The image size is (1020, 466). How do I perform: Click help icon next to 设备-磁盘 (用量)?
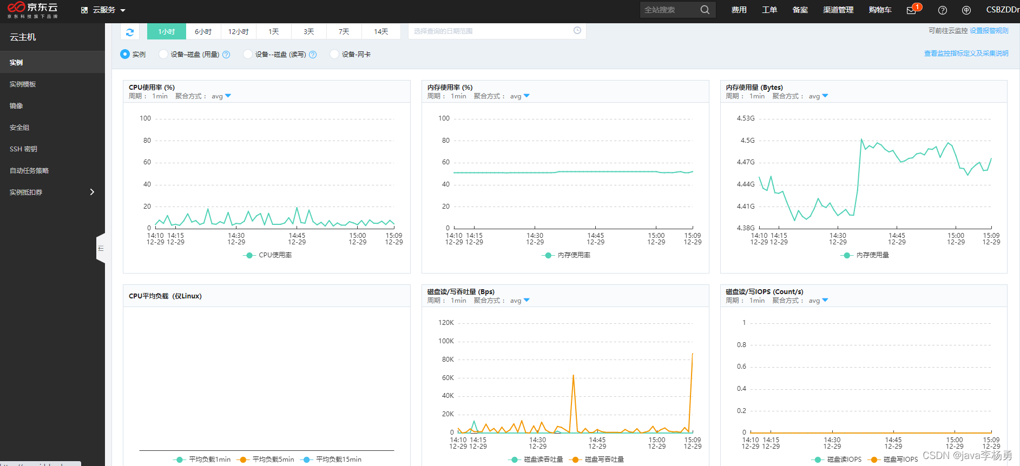pyautogui.click(x=226, y=55)
